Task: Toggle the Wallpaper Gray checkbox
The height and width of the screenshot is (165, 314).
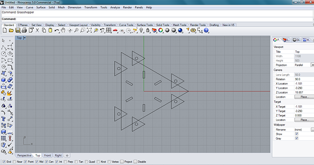Action: pyautogui.click(x=297, y=138)
